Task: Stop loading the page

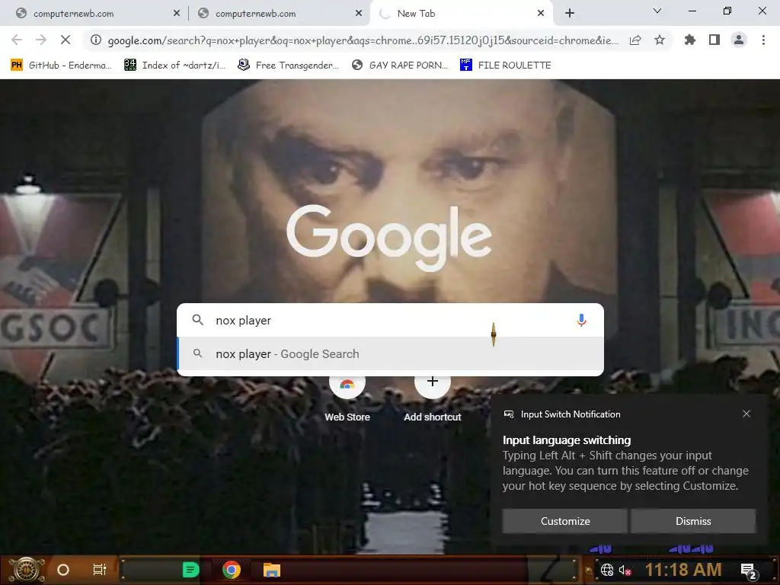Action: (66, 40)
